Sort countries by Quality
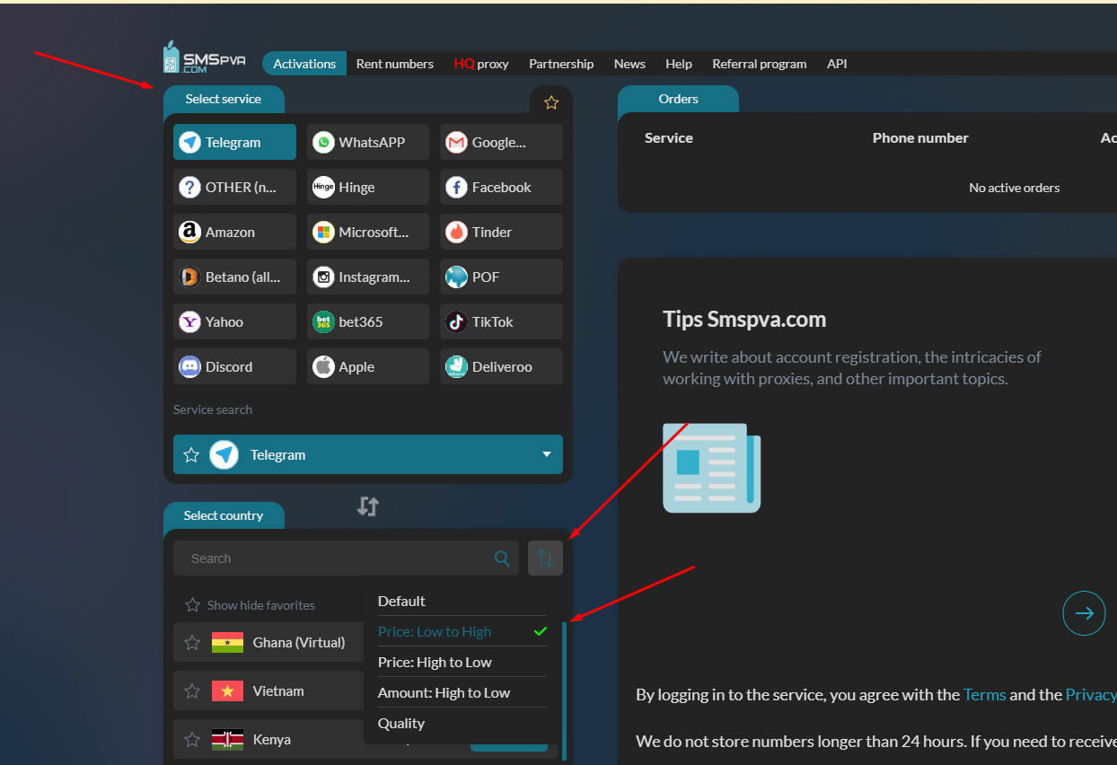1117x765 pixels. click(462, 723)
